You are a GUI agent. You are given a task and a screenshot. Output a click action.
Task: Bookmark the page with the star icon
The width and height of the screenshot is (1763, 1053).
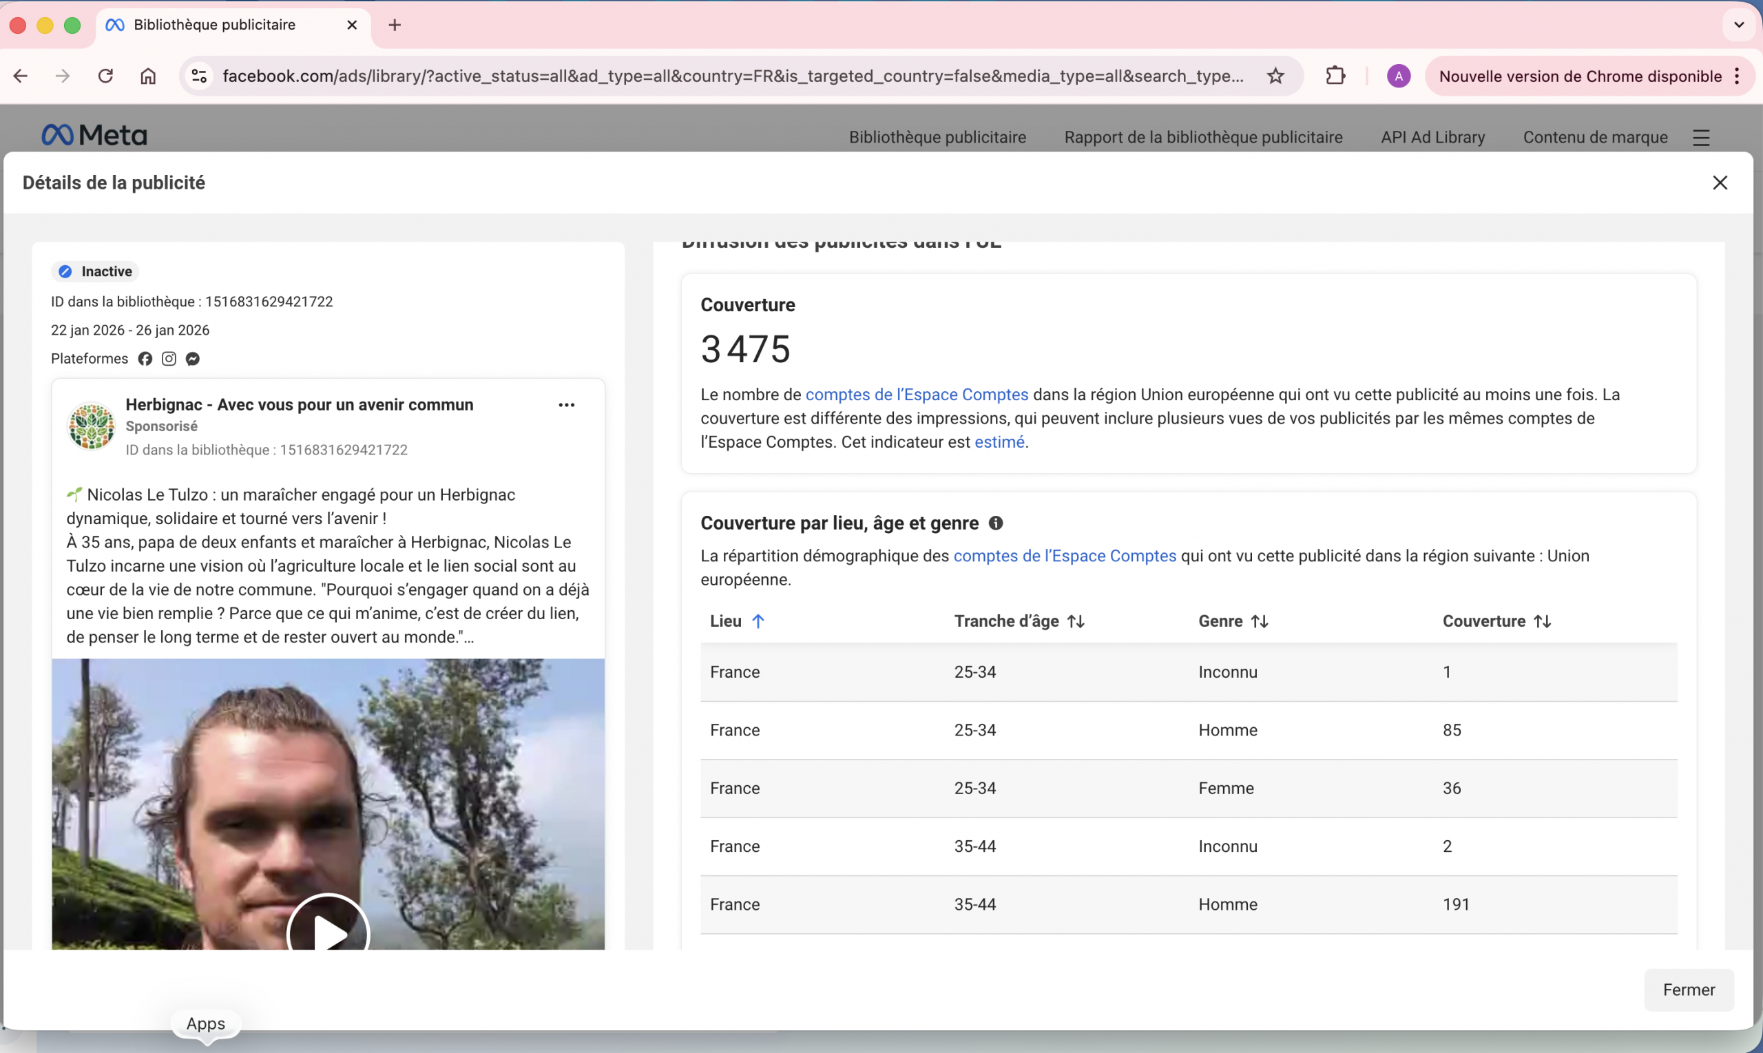click(x=1275, y=75)
